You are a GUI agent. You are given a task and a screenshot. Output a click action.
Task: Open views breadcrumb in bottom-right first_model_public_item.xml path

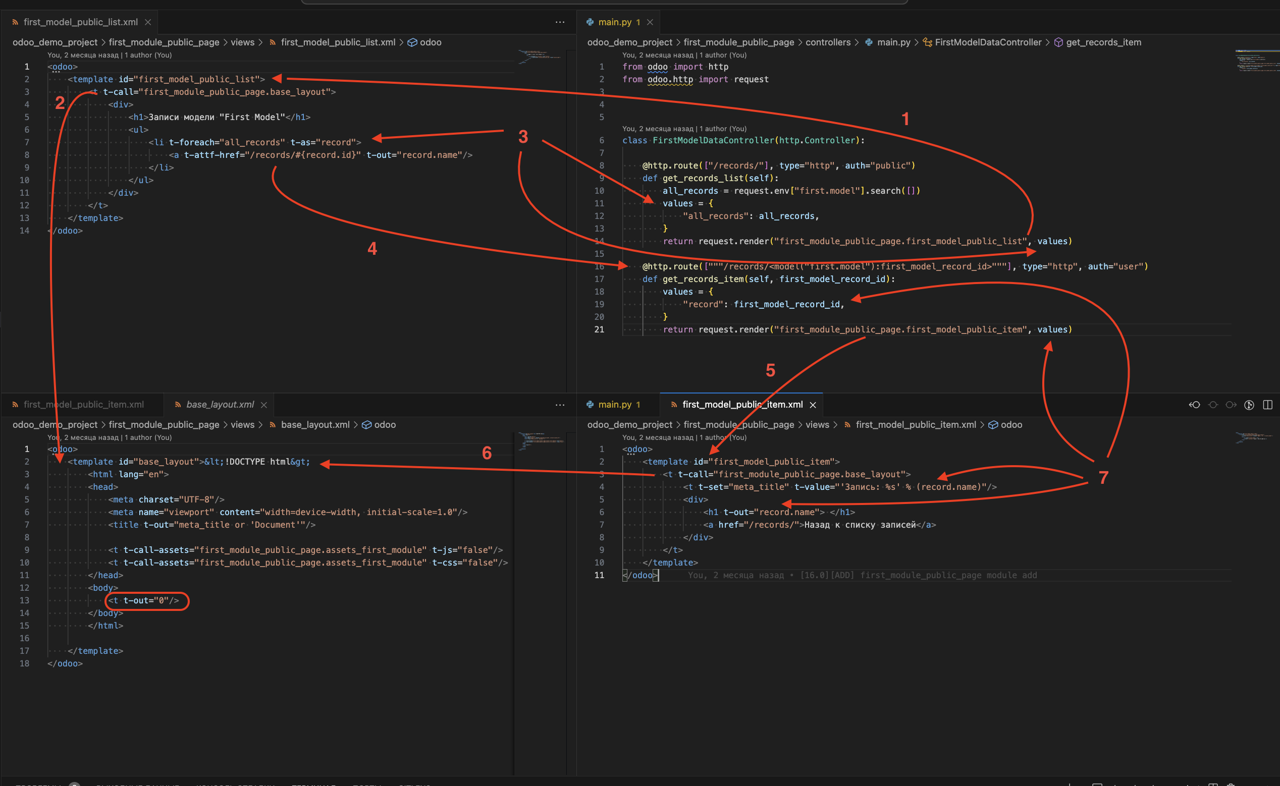817,425
